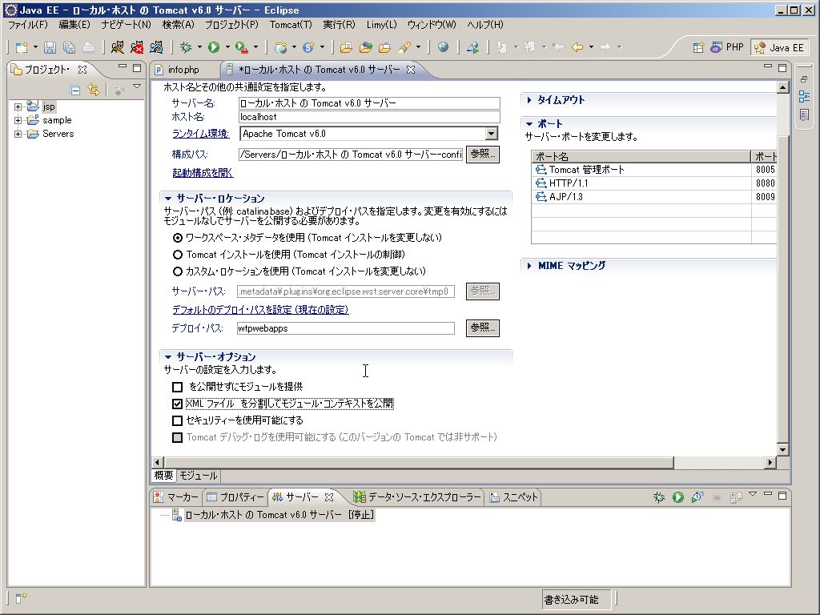This screenshot has width=820, height=615.
Task: Start the server from Servers view toolbar
Action: (x=678, y=497)
